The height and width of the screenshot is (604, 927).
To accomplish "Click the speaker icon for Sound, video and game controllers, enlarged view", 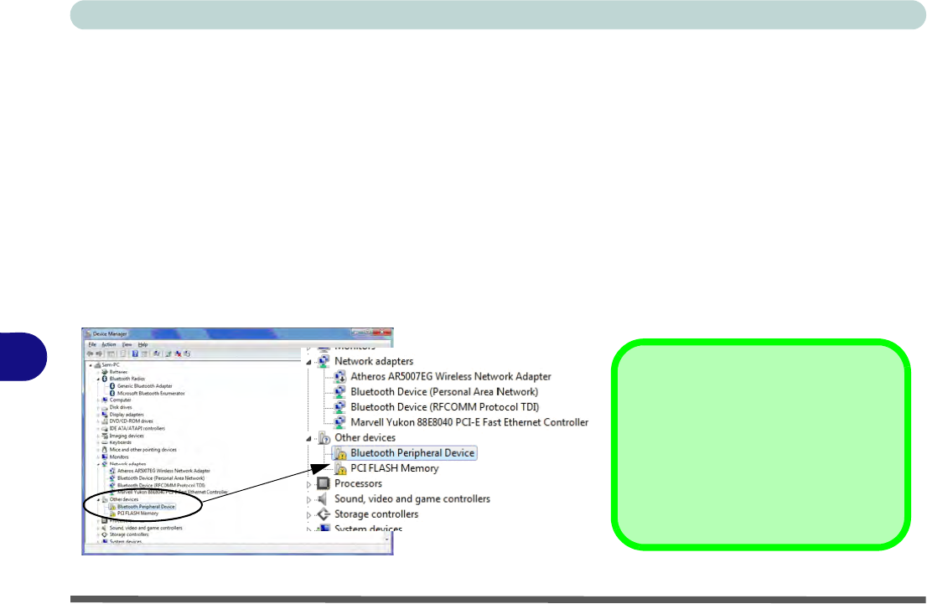I will tap(324, 499).
